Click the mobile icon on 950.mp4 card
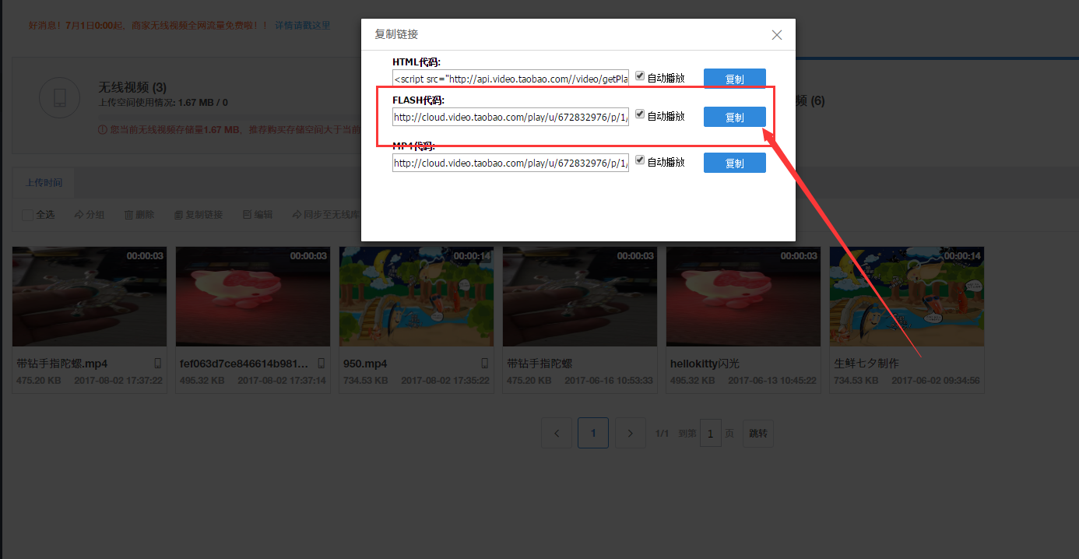 pos(484,364)
